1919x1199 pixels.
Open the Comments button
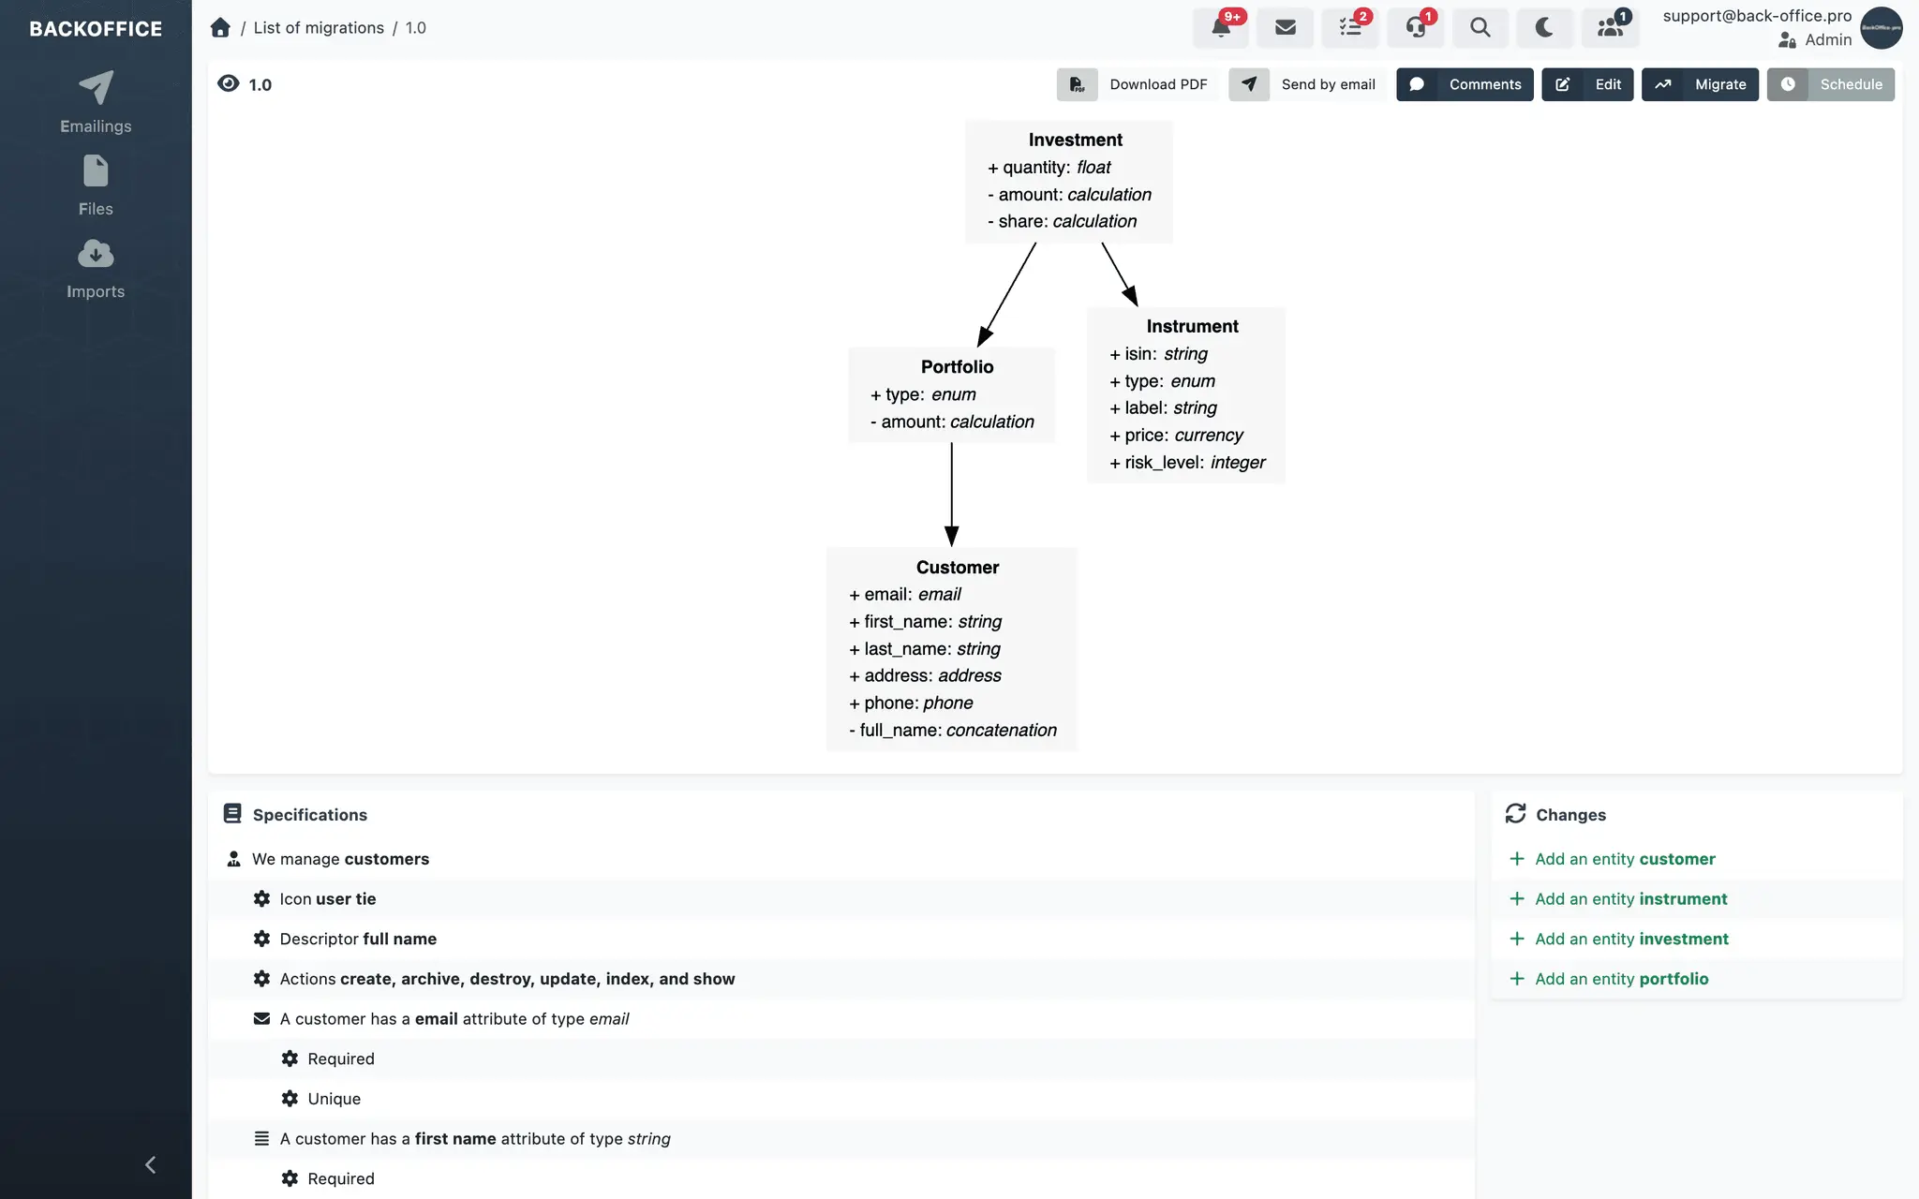(1465, 84)
